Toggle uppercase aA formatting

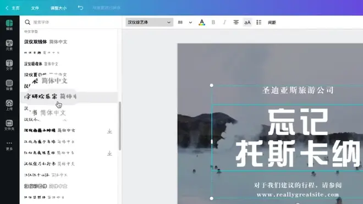coord(248,23)
